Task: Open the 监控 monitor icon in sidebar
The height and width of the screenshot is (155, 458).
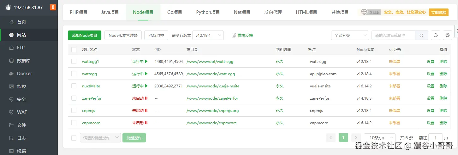Action: coord(11,86)
